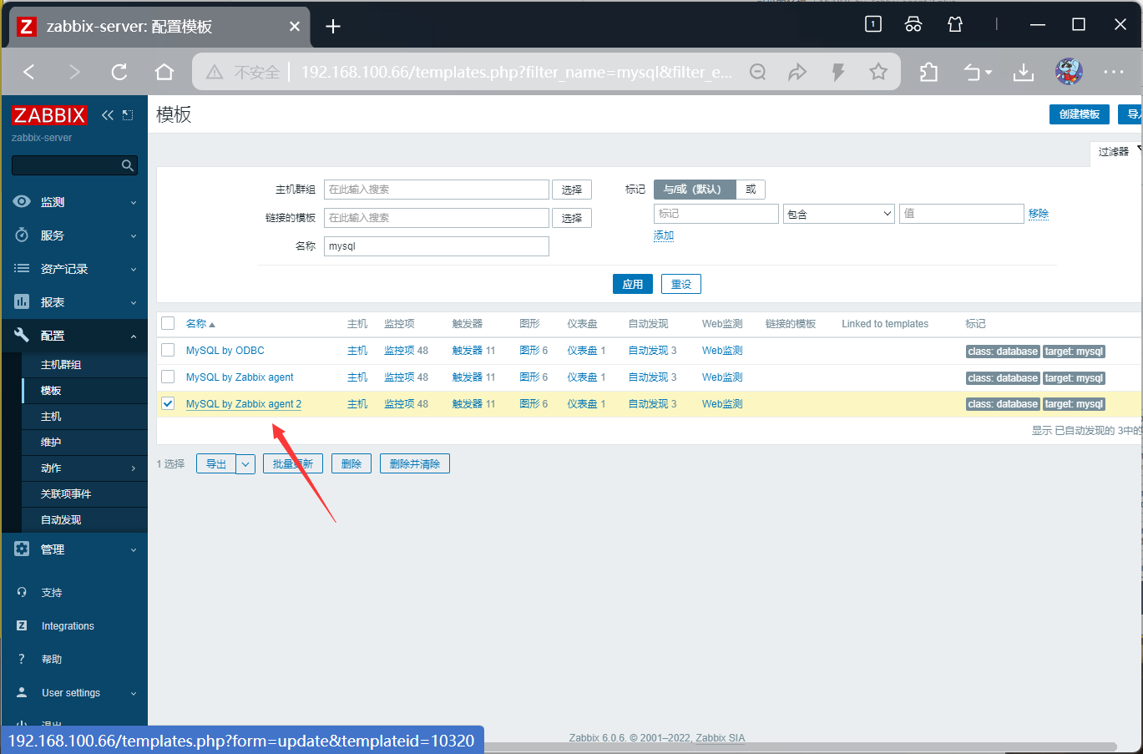This screenshot has width=1143, height=754.
Task: Click 移除 to remove the tag filter
Action: click(1039, 214)
